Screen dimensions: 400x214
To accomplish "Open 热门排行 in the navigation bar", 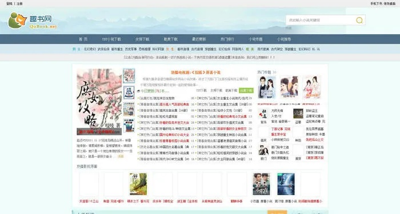I will pyautogui.click(x=227, y=39).
